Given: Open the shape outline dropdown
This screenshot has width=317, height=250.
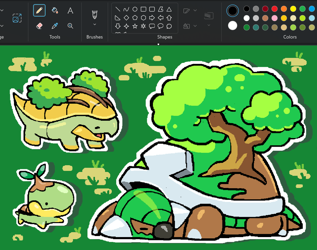Looking at the screenshot, I should pyautogui.click(x=195, y=11).
